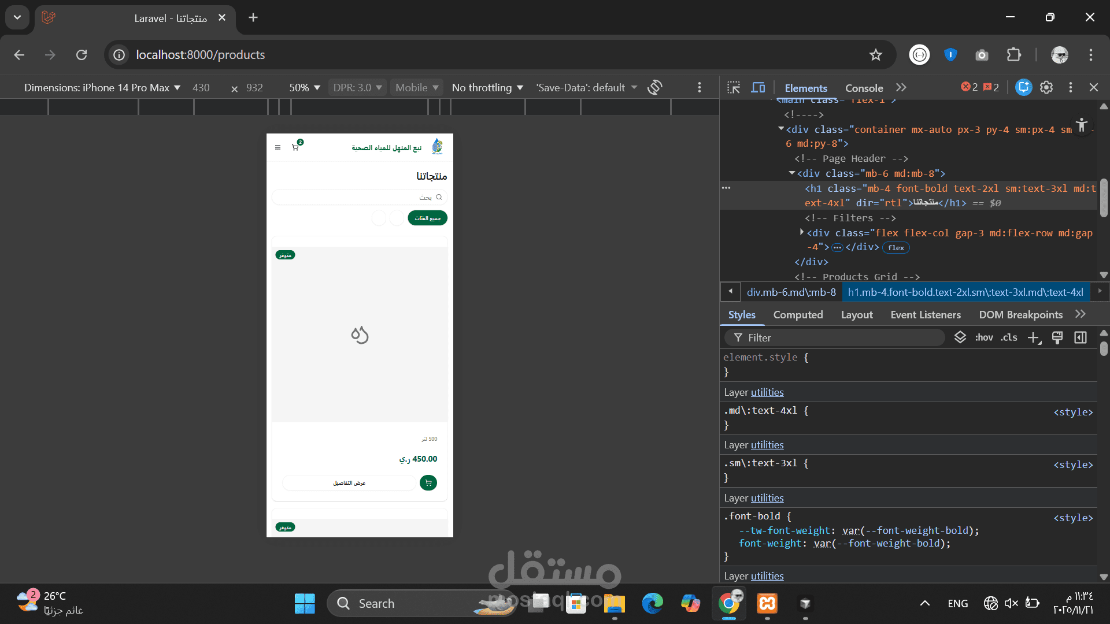Bookmark this page with star icon

click(876, 55)
